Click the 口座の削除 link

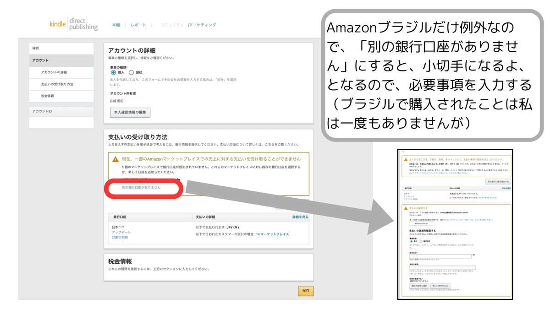point(120,238)
